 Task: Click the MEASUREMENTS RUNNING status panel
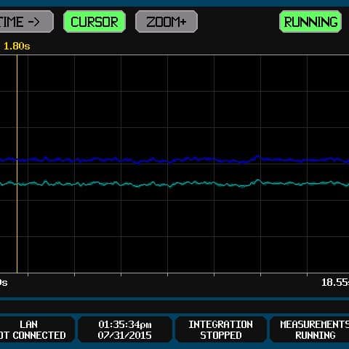click(310, 329)
